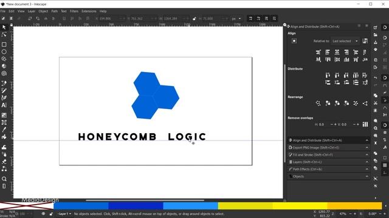389x218 pixels.
Task: Select the Gradient tool
Action: [4, 115]
